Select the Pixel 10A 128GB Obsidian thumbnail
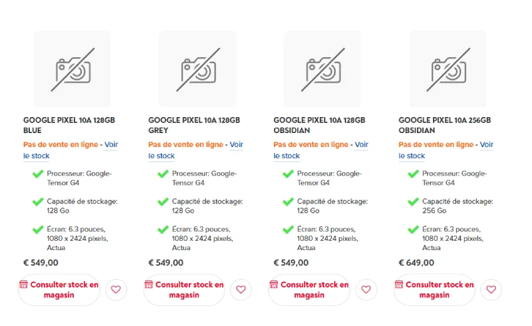The width and height of the screenshot is (532, 326). click(323, 69)
